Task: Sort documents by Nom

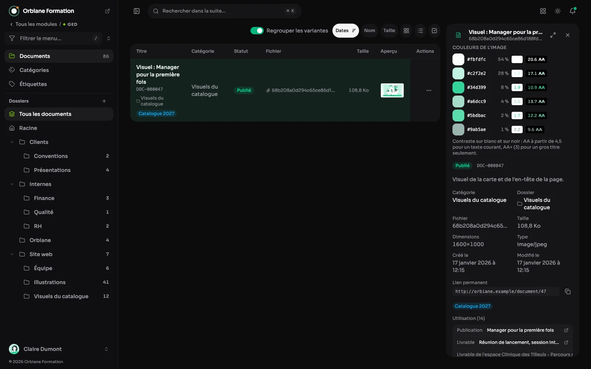Action: pos(369,31)
